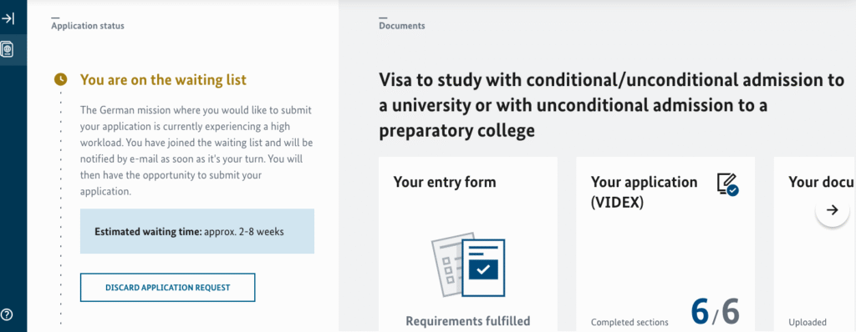Click the 6/6 completed sections counter
The image size is (856, 332).
pyautogui.click(x=715, y=312)
